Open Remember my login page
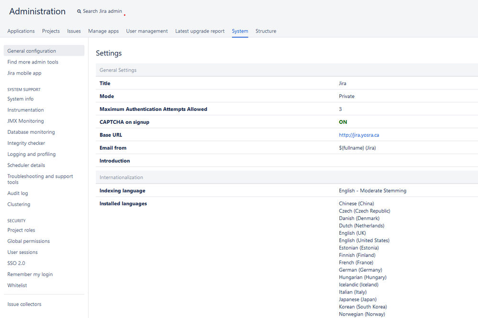This screenshot has height=318, width=478. (30, 274)
